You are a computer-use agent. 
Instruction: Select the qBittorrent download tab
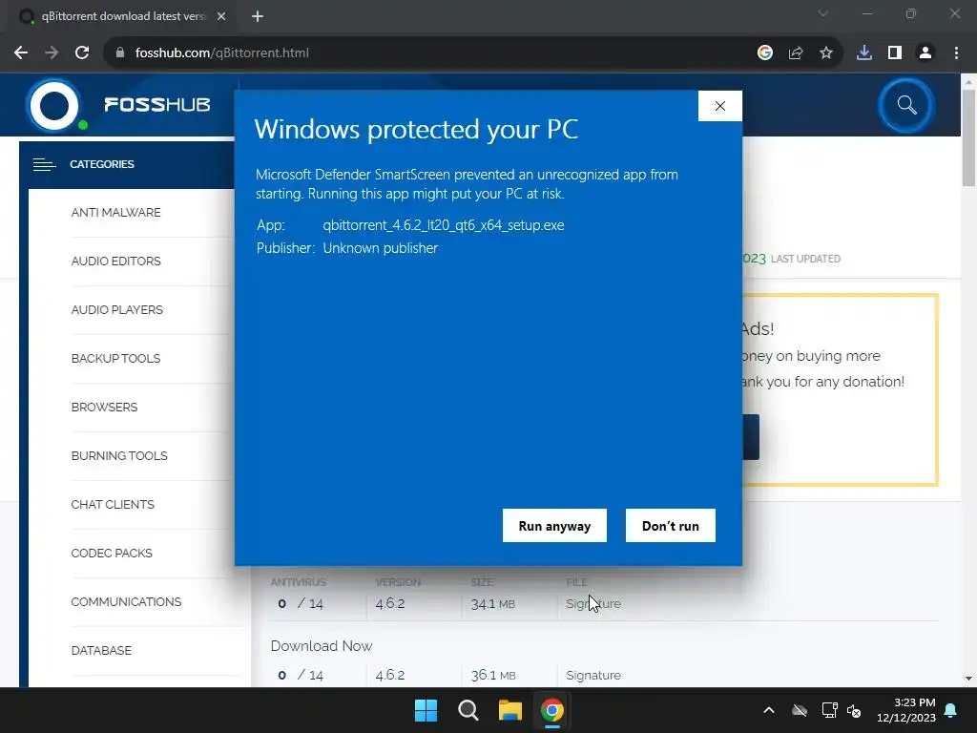pos(123,17)
